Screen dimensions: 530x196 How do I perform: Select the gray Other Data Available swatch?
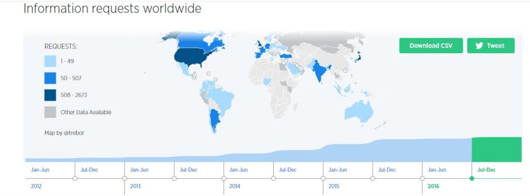(50, 112)
